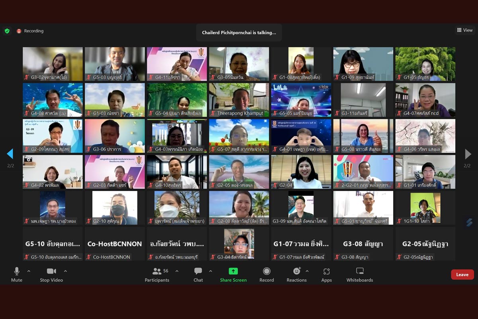Image resolution: width=478 pixels, height=319 pixels.
Task: Expand video options arrow beside Stop Video
Action: (x=65, y=271)
